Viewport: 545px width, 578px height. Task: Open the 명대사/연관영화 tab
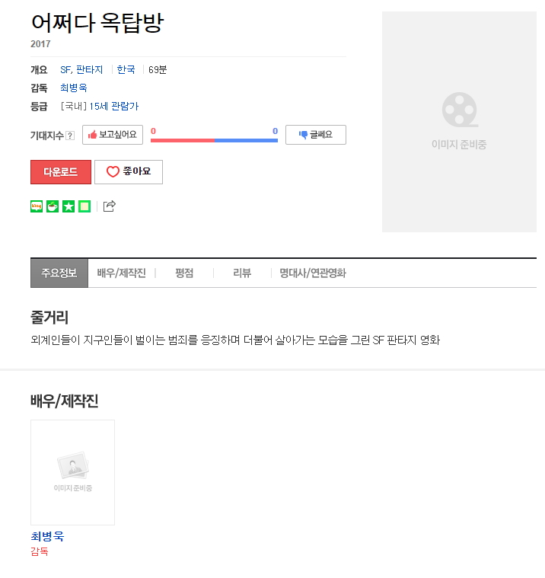coord(313,273)
